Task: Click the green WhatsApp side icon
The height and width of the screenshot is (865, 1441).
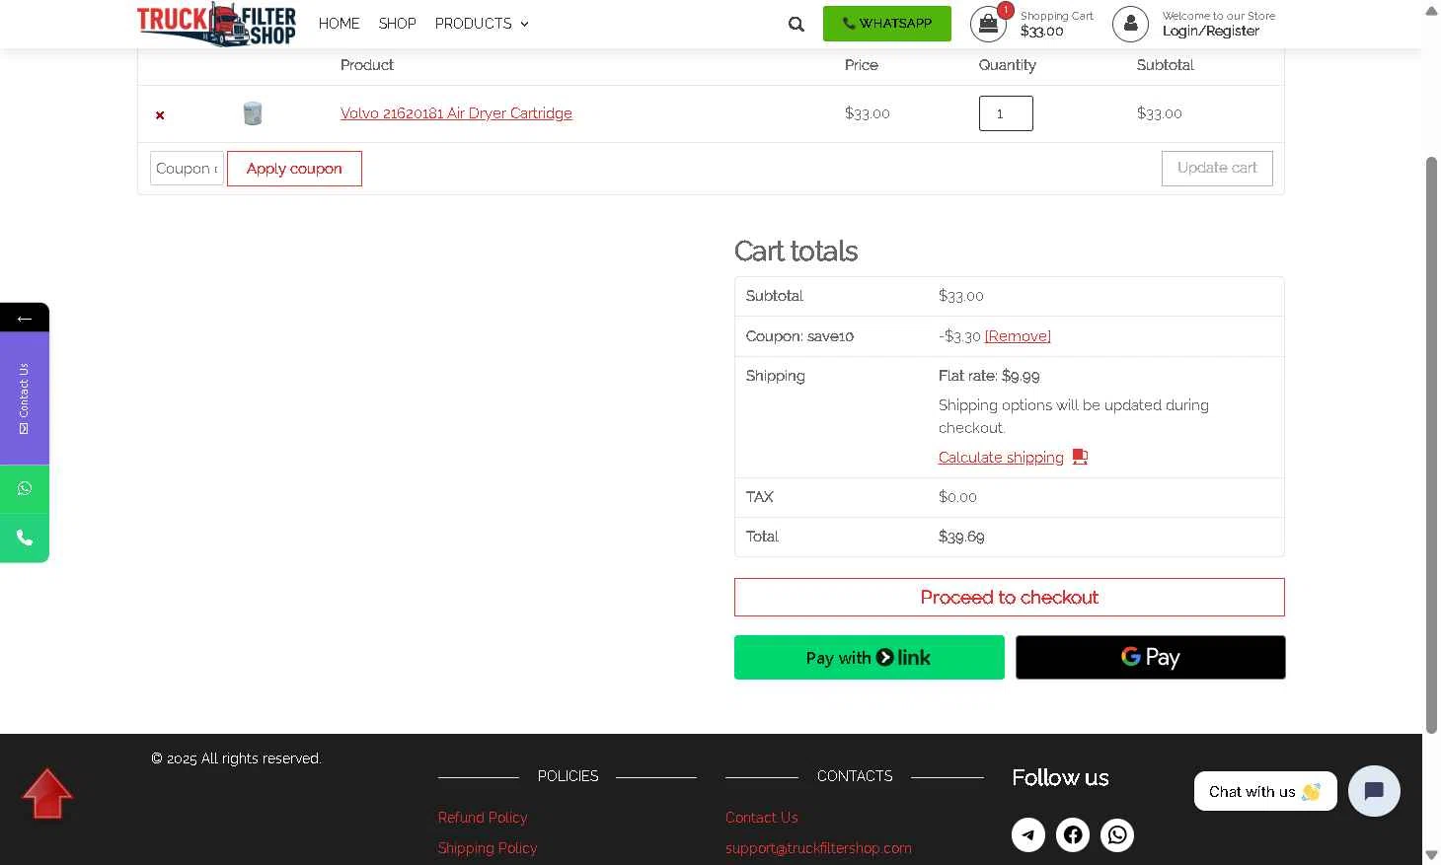Action: point(25,489)
